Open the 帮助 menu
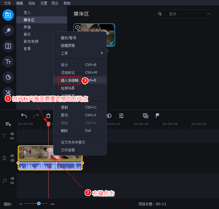 click(67, 3)
